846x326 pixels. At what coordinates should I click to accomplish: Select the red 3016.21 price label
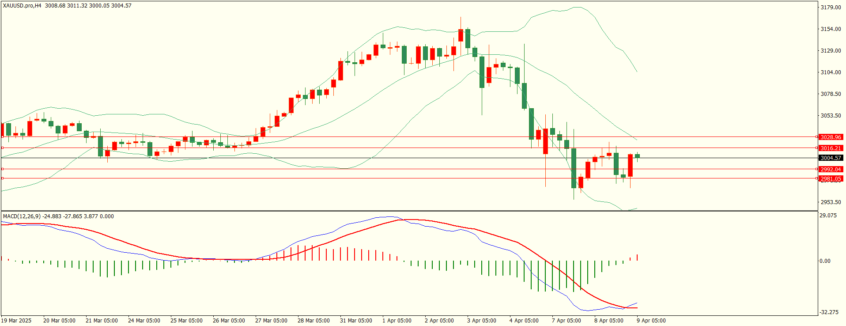click(830, 148)
